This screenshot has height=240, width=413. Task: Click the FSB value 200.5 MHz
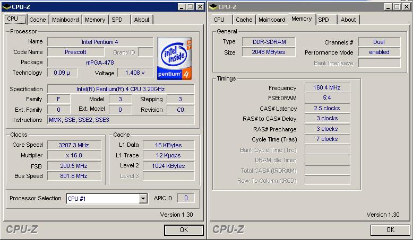[x=74, y=166]
